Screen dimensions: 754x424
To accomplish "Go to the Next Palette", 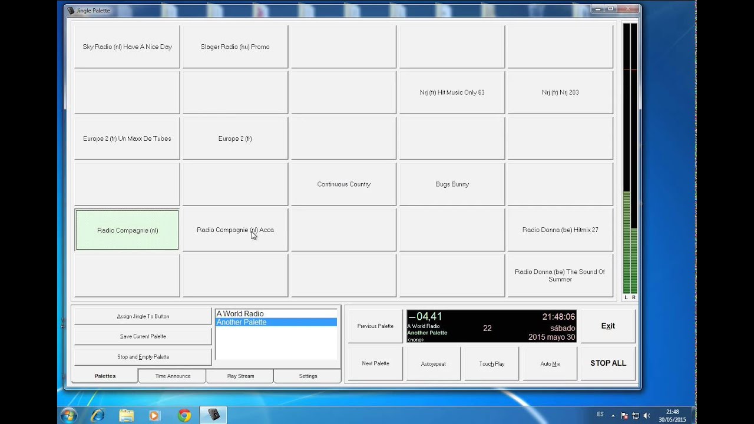I will [x=375, y=363].
